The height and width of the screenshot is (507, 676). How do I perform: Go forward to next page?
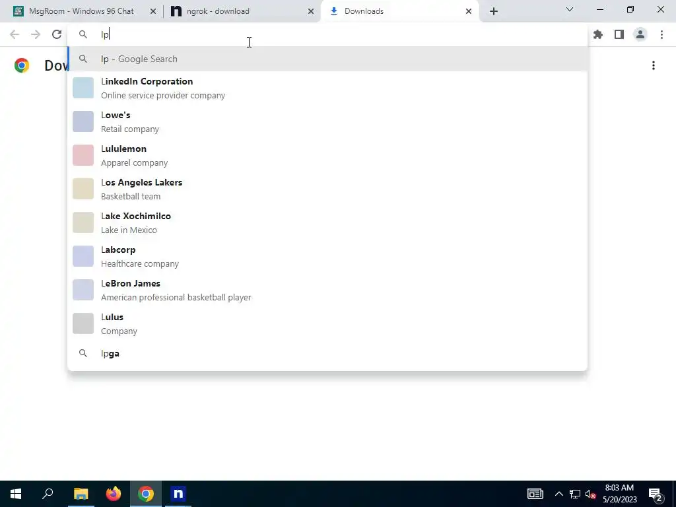tap(36, 34)
